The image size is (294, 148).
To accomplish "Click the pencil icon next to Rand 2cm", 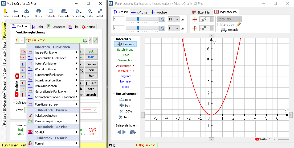I will tap(239, 24).
